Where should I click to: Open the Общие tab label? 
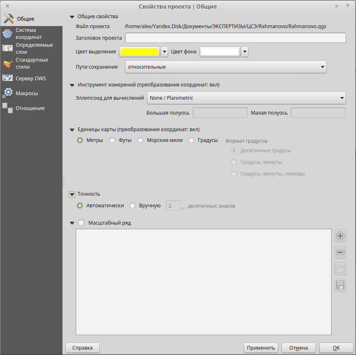[x=26, y=19]
